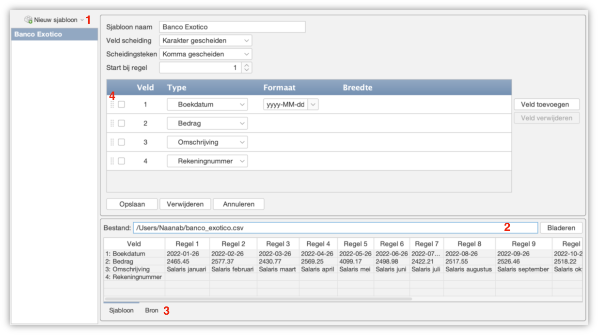
Task: Click drag handle of field row 4
Action: pos(112,161)
